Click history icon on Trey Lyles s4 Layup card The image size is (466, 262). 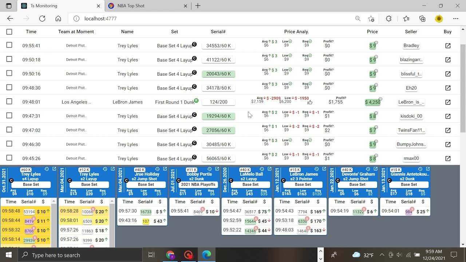(x=47, y=169)
